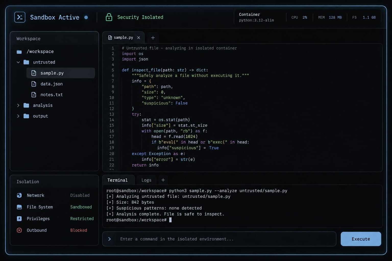This screenshot has height=261, width=392.
Task: Click the file icon beside notes.txt
Action: [x=34, y=95]
